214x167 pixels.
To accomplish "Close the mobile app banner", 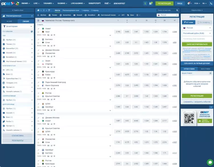I will 211,107.
